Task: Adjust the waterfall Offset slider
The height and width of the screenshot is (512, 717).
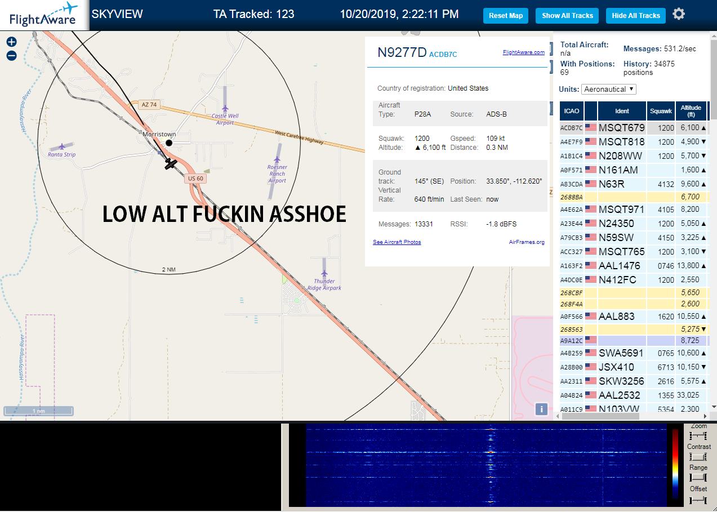Action: (698, 500)
